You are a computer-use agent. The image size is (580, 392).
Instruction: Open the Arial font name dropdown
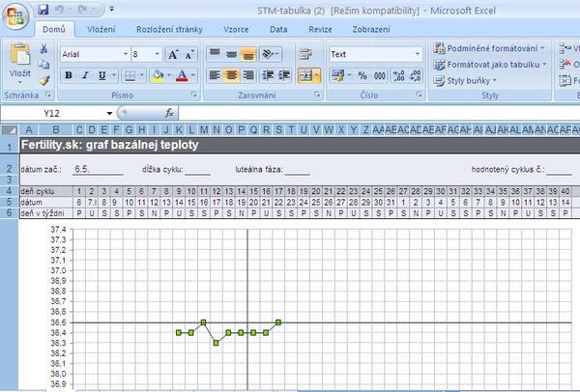point(124,55)
